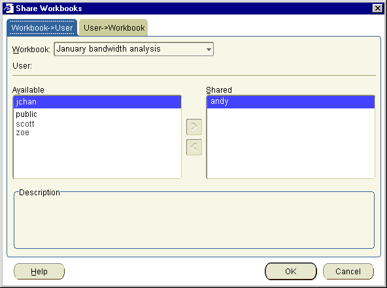
Task: Select zoe in the Available list
Action: [97, 133]
